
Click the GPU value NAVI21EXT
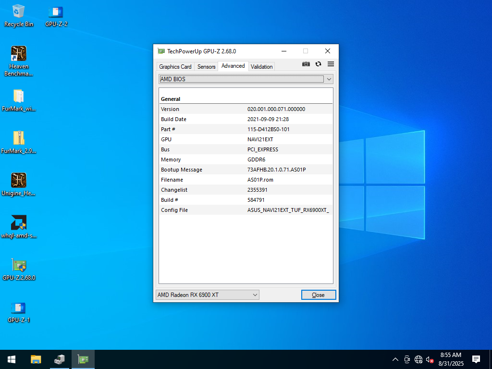(x=260, y=139)
